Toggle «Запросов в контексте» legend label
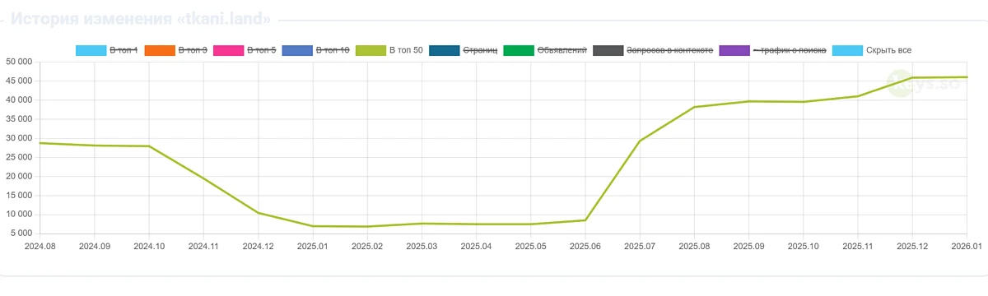This screenshot has height=296, width=988. (669, 50)
